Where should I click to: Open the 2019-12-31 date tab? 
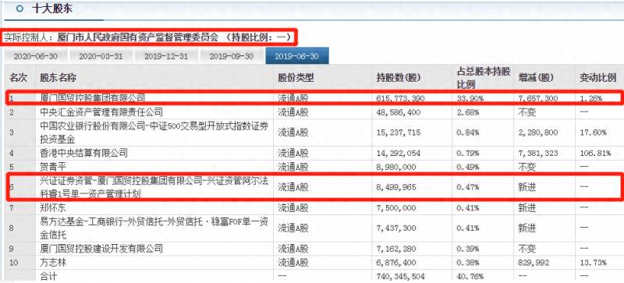click(166, 56)
